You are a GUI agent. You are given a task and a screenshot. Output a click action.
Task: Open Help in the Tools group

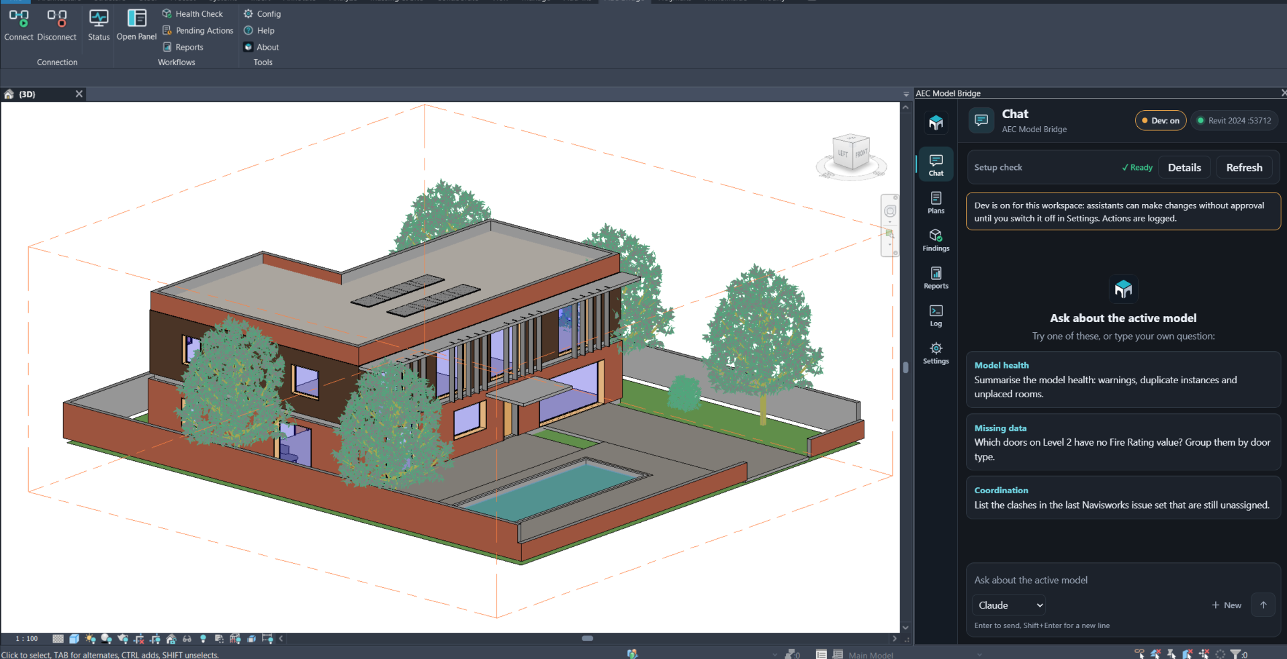click(259, 30)
